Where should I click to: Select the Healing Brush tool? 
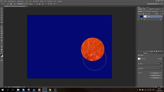click(2, 22)
